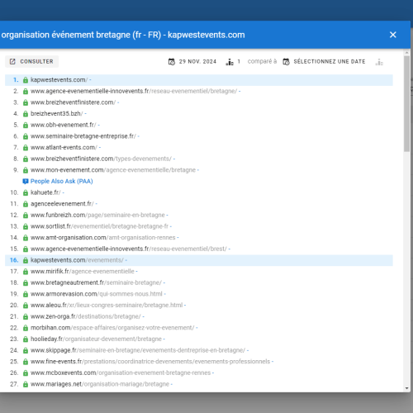Viewport: 413px width, 413px height.
Task: Click green padlock next to www.skippage.fr
Action: [x=26, y=350]
